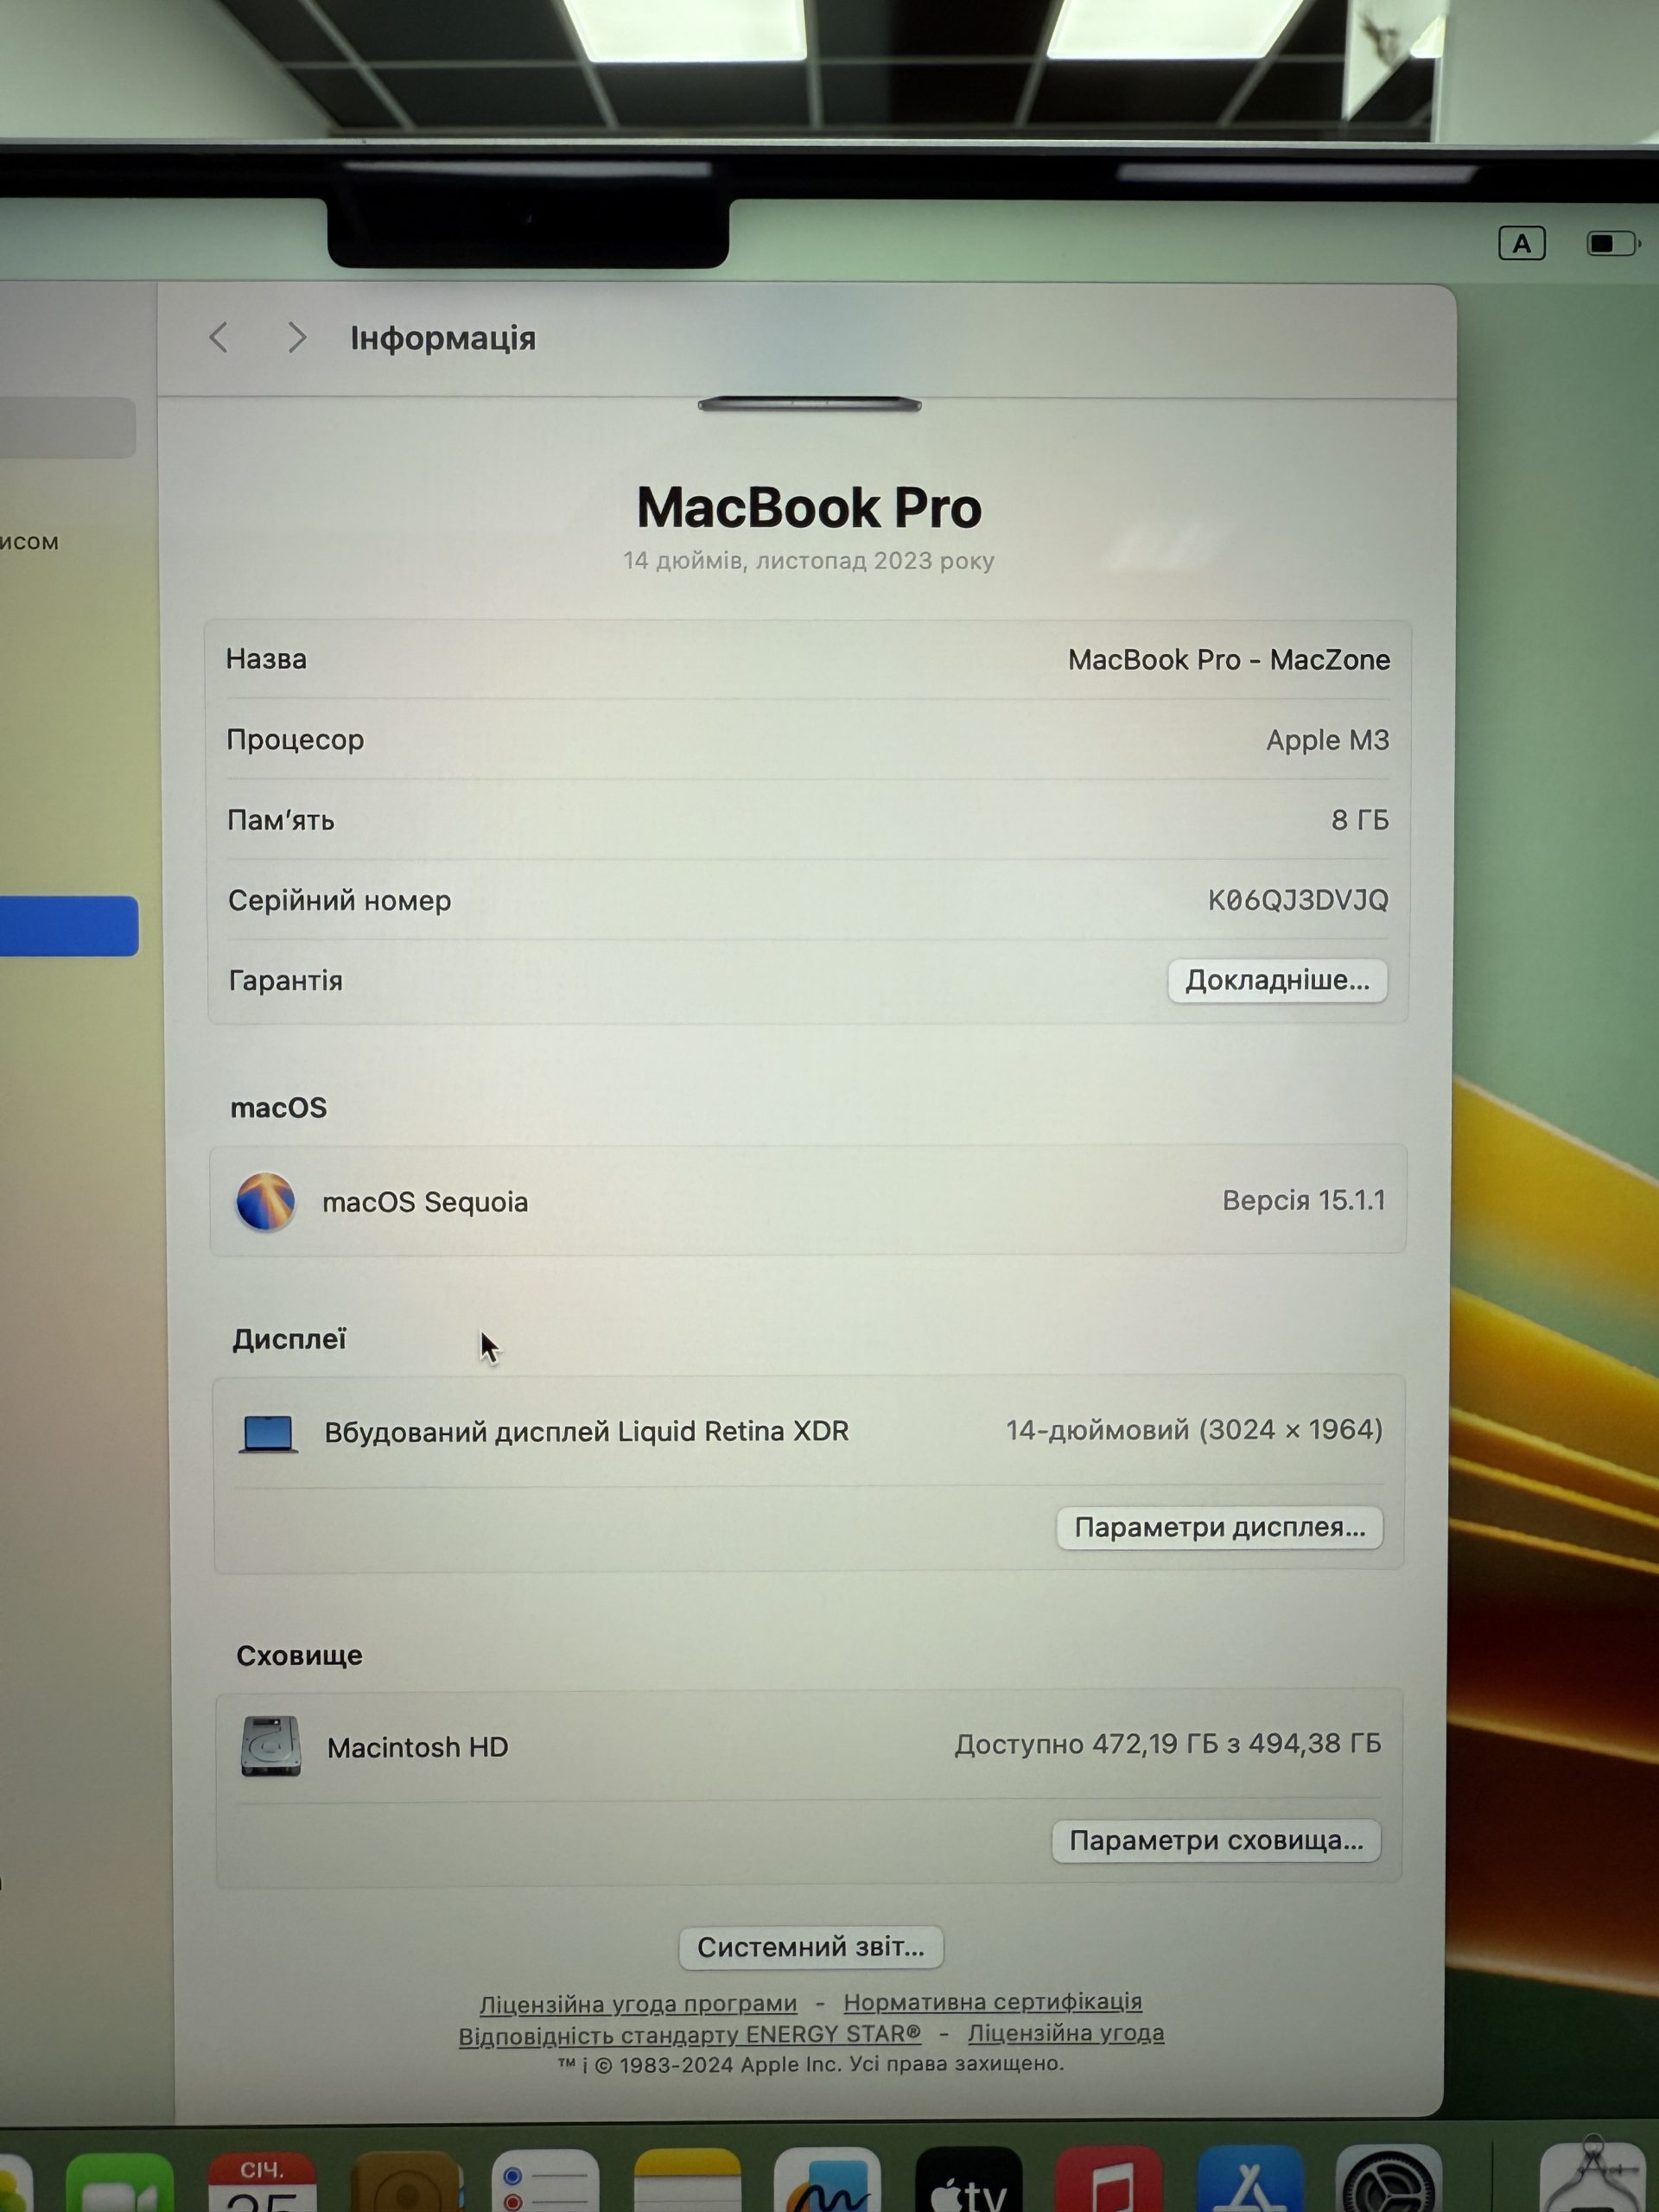Click the macOS Sequoia logo icon
The image size is (1659, 2212).
click(265, 1201)
